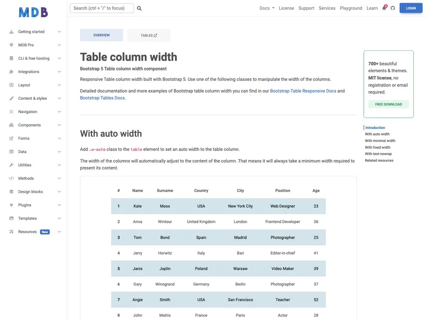Open the GitHub icon in the navbar

pos(392,8)
